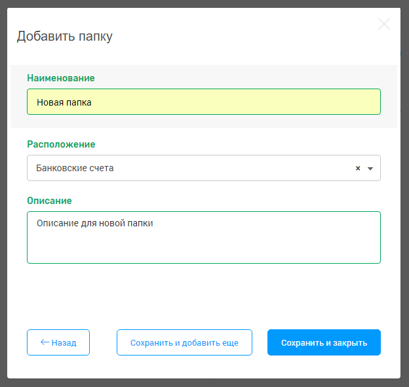Click the Добавить папку dialog title
The height and width of the screenshot is (387, 409).
click(x=64, y=36)
